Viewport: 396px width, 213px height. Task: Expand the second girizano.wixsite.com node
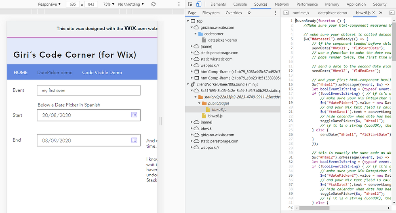(x=192, y=135)
